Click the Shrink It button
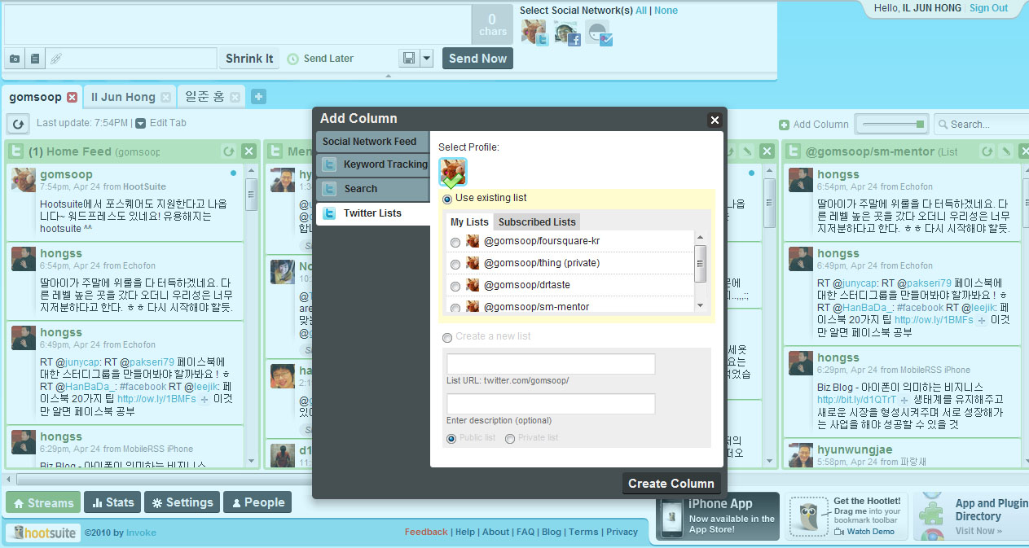1029x548 pixels. 249,59
